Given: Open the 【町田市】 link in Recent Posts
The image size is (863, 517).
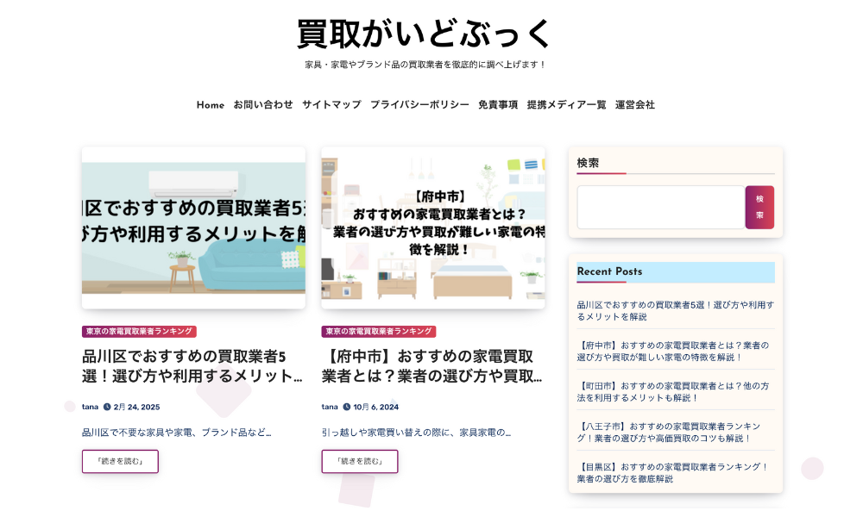Looking at the screenshot, I should point(672,392).
